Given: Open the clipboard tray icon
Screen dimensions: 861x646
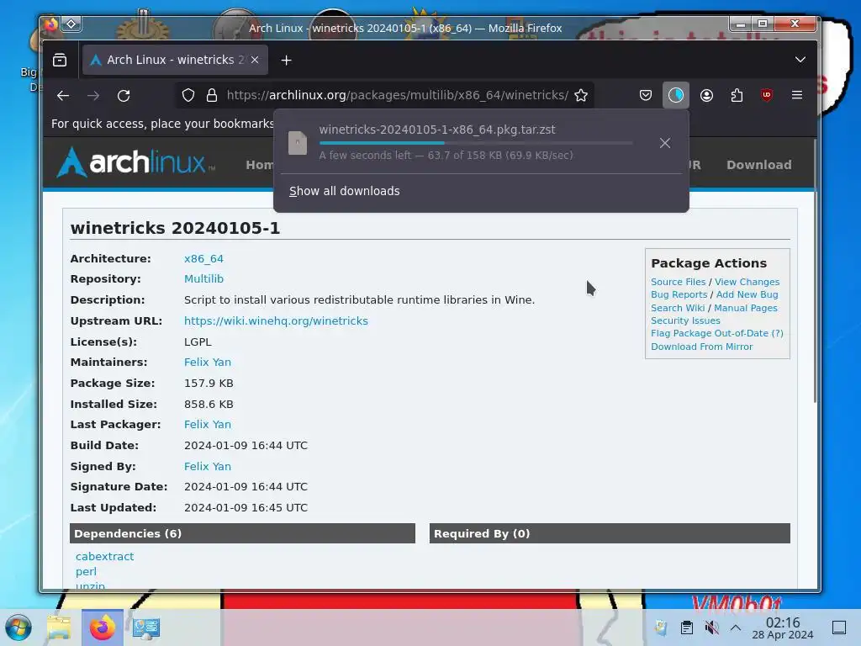Looking at the screenshot, I should 686,627.
